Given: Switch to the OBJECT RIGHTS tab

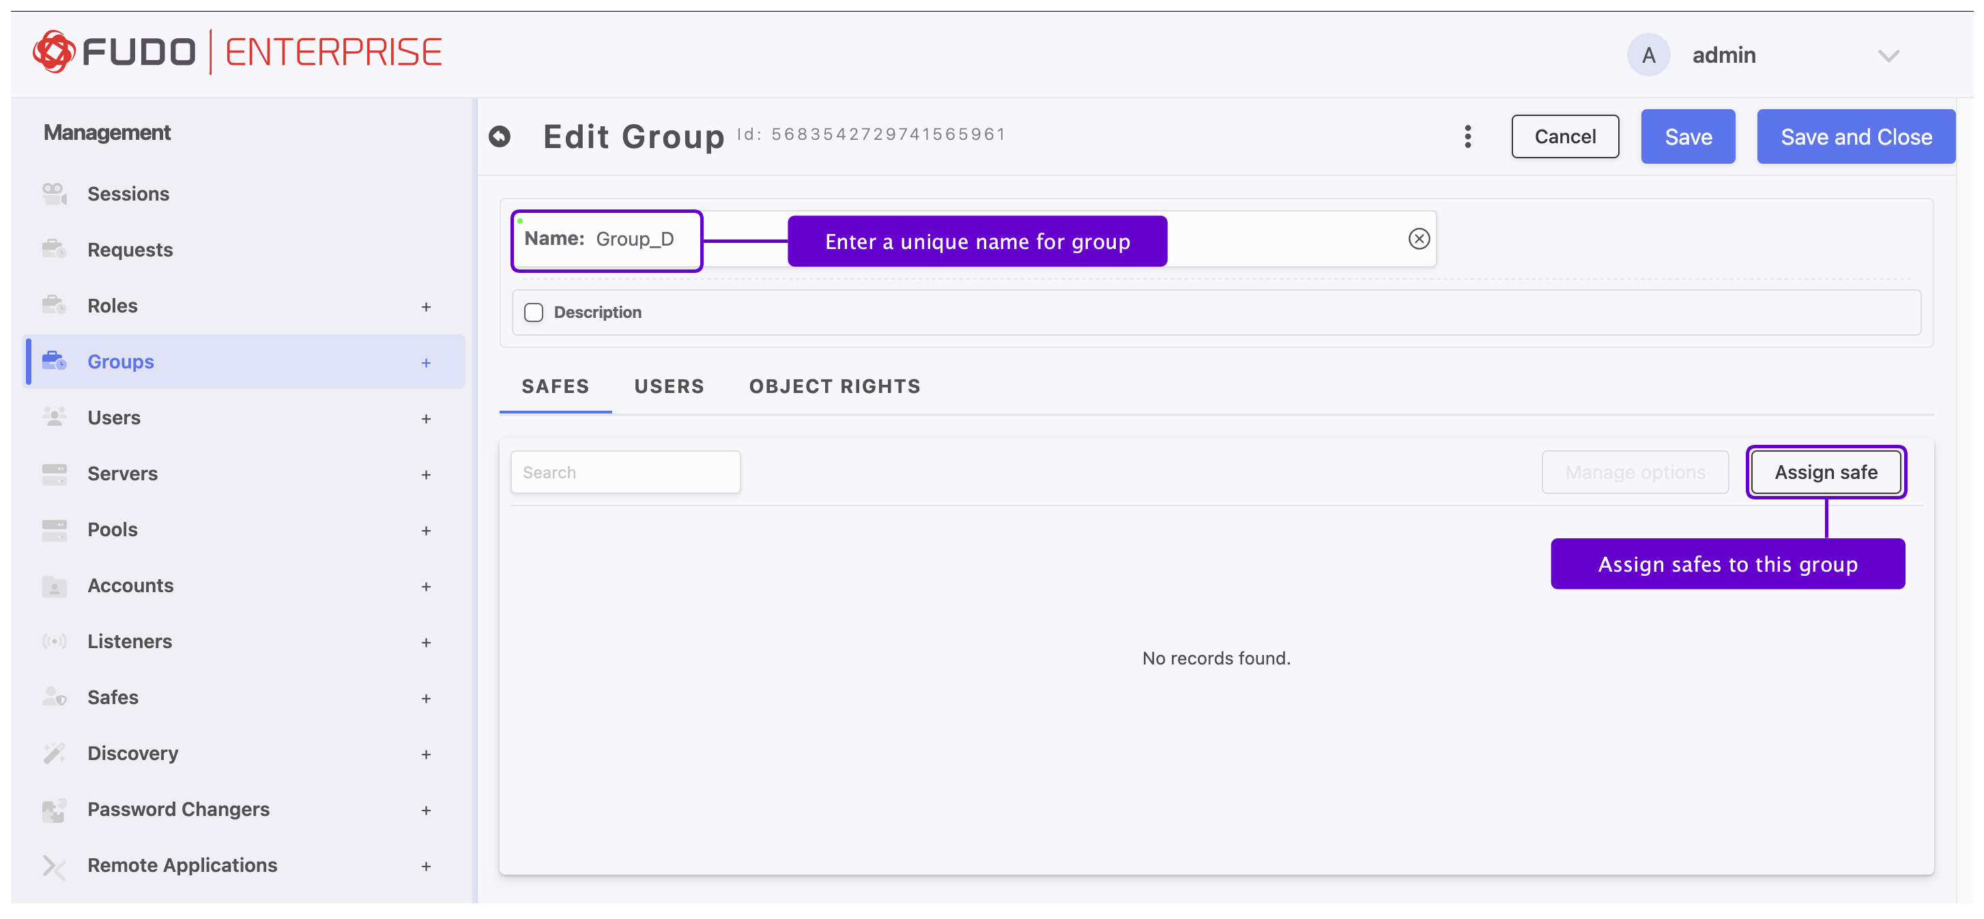Looking at the screenshot, I should tap(834, 386).
